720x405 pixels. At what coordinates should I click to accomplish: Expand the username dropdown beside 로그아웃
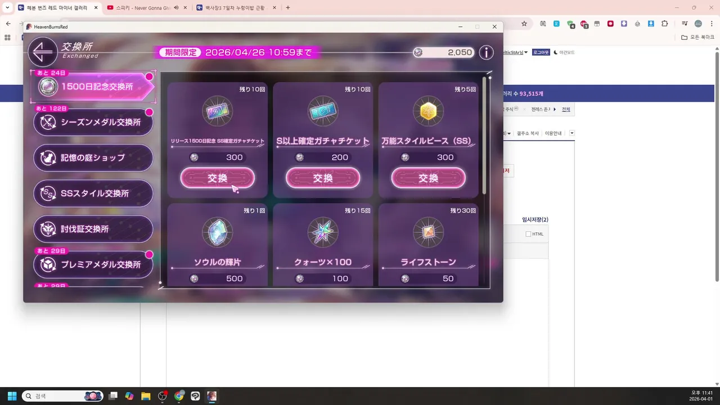point(526,52)
